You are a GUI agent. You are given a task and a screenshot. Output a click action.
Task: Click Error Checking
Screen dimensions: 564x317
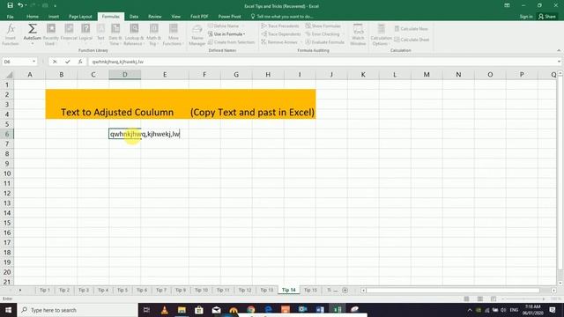[323, 33]
